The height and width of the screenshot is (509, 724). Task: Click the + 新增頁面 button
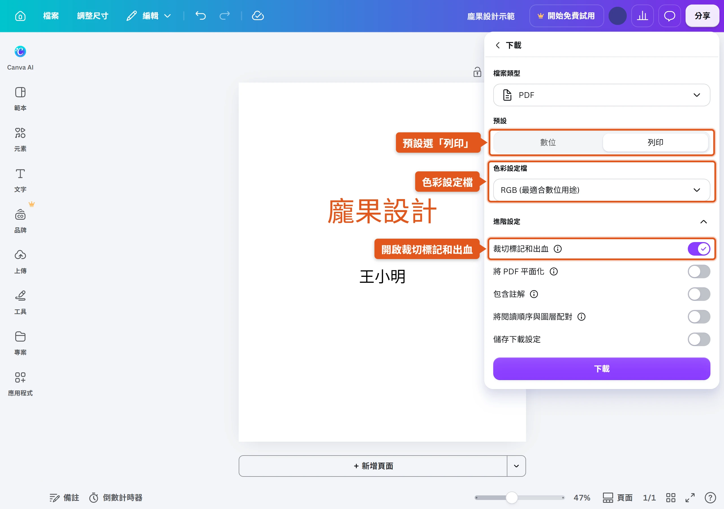pyautogui.click(x=373, y=466)
